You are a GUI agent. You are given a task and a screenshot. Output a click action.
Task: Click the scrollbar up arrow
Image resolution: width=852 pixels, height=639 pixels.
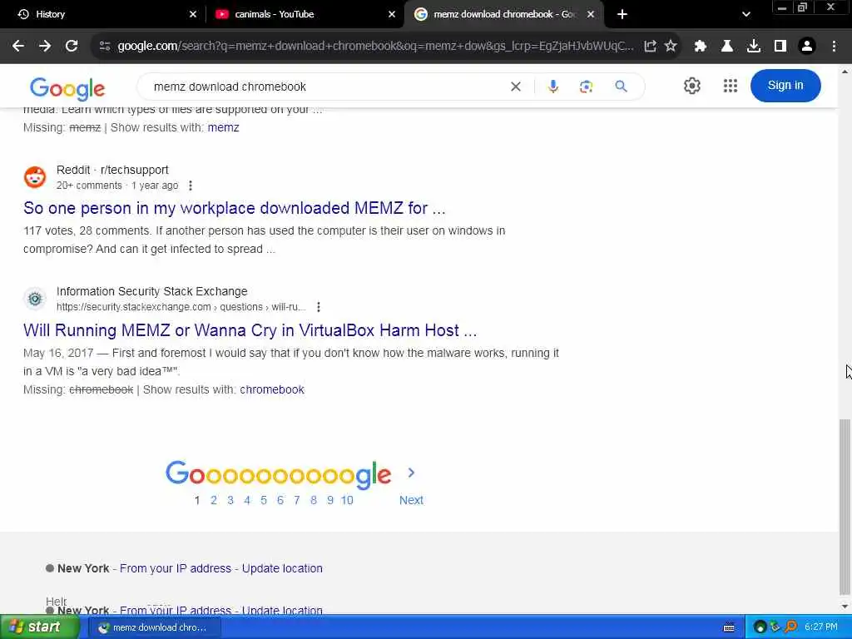pos(845,72)
